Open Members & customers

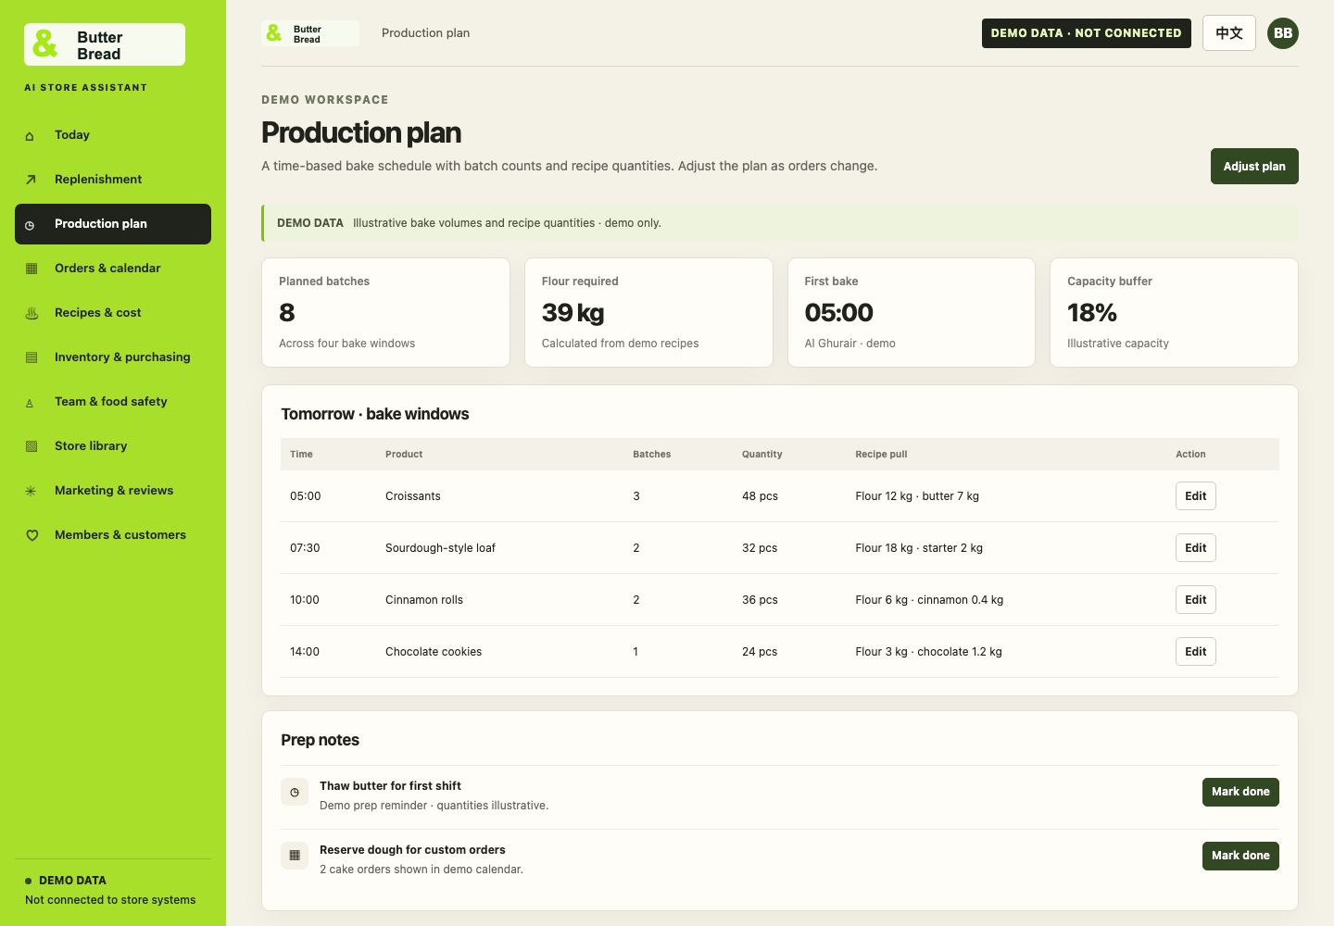point(113,535)
